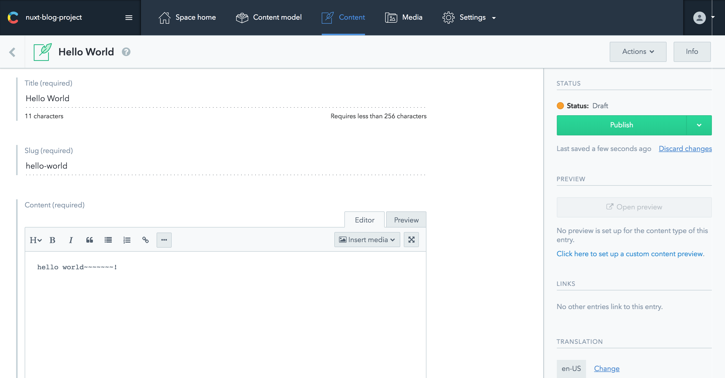
Task: Switch to the Content section
Action: 343,17
